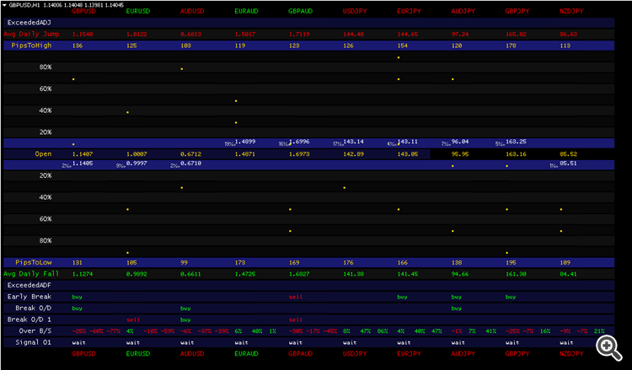Click the upper 80% scale label
This screenshot has height=370, width=632.
click(46, 67)
